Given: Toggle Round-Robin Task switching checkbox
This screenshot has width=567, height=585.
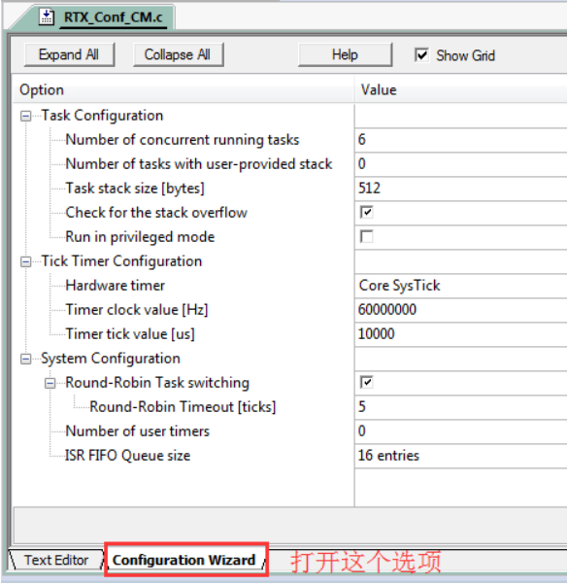Looking at the screenshot, I should click(366, 382).
